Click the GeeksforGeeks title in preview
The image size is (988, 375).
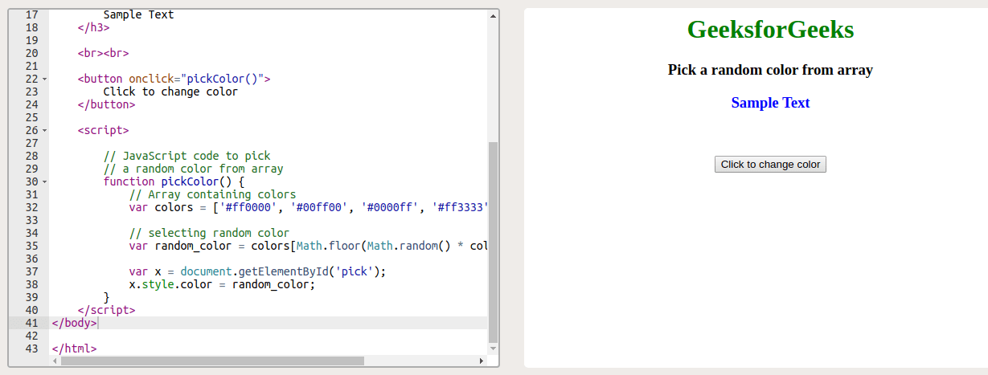pos(770,30)
